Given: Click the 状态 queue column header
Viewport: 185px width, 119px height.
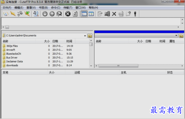Looking at the screenshot, I should pyautogui.click(x=175, y=72).
